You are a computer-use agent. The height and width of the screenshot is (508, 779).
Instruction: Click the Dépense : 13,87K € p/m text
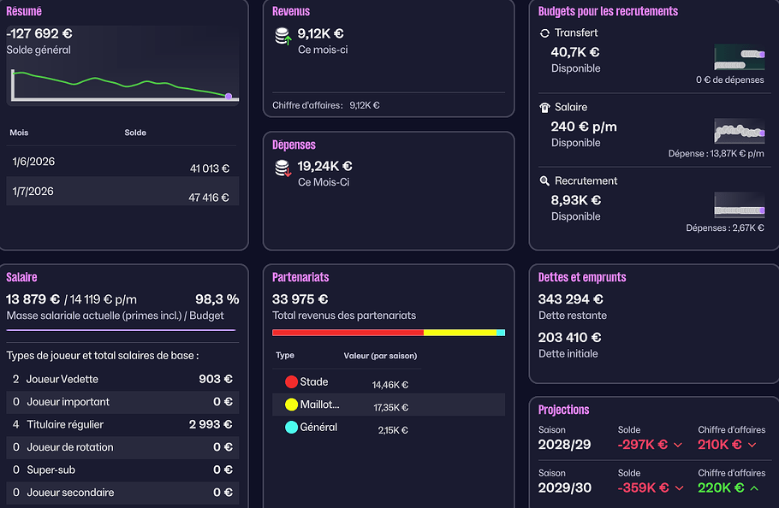click(x=716, y=154)
